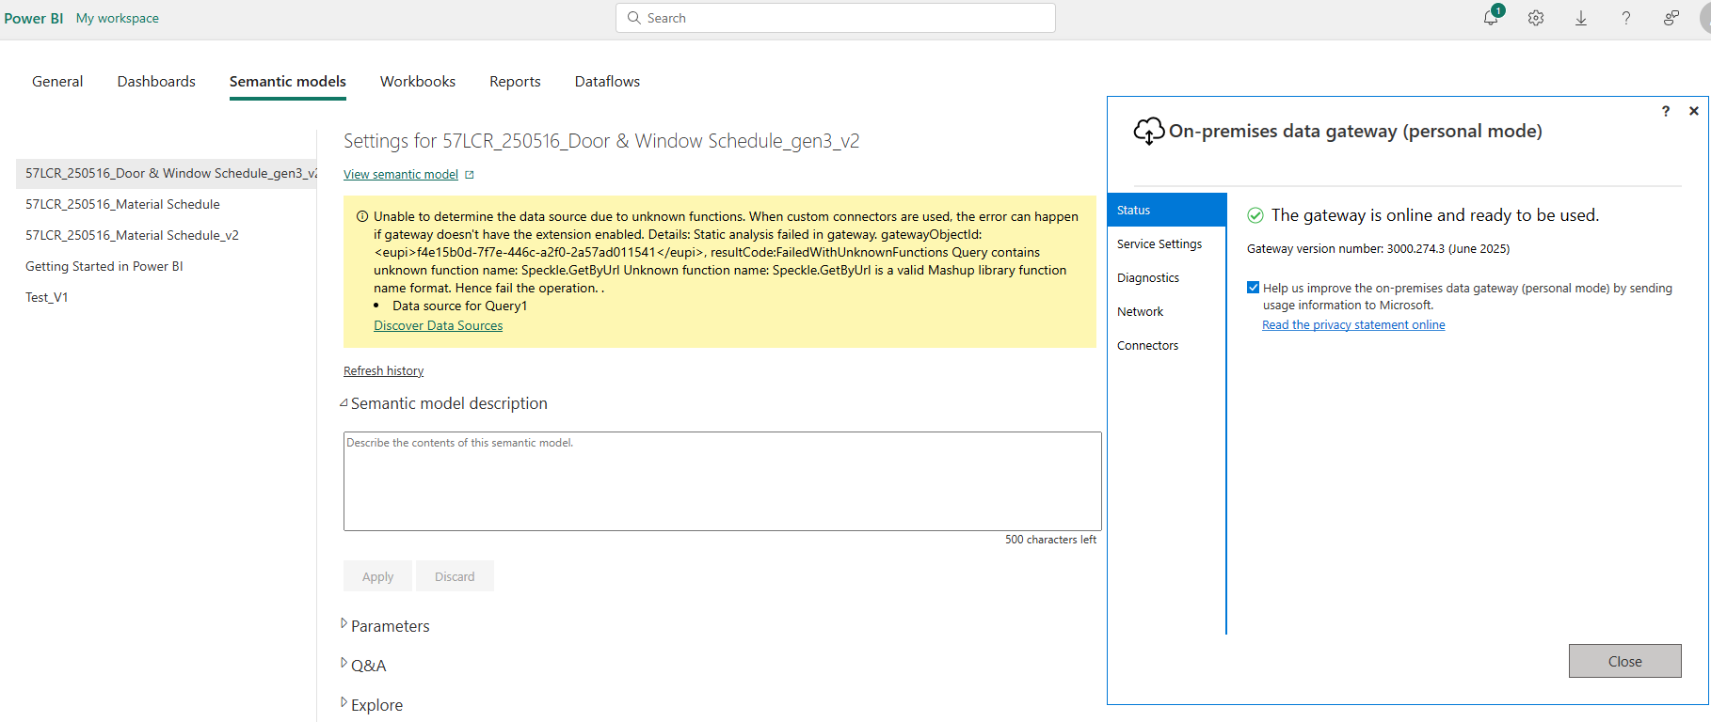This screenshot has height=722, width=1711.
Task: Open the settings gear icon
Action: 1536,18
